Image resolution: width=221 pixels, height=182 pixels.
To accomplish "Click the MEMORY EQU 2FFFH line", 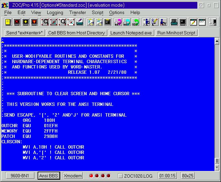I will pos(30,131).
